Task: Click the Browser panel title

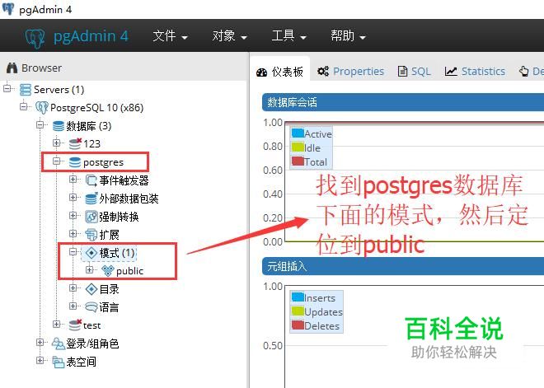Action: (42, 68)
